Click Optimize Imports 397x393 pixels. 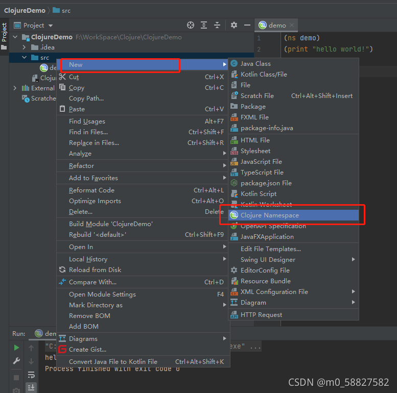click(143, 201)
